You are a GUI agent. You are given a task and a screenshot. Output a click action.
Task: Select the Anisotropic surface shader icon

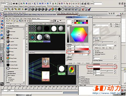8,31
